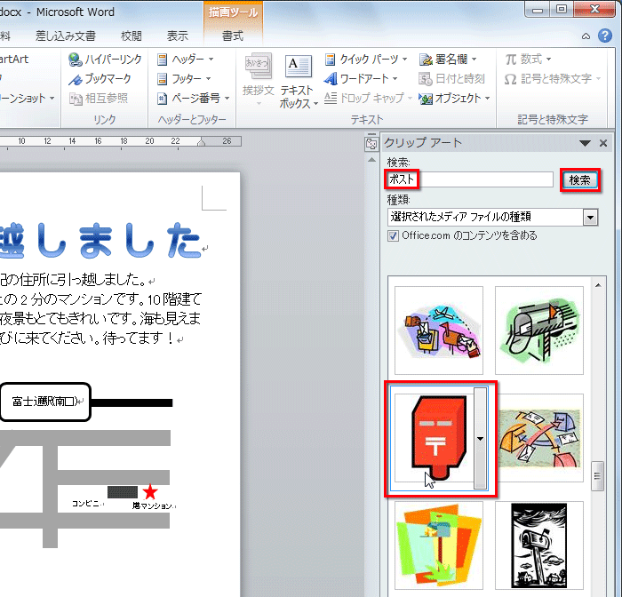Switch to the View (表示) tab
The width and height of the screenshot is (622, 597).
point(178,36)
